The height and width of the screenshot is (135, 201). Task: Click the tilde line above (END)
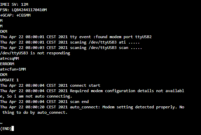click(x=1, y=124)
